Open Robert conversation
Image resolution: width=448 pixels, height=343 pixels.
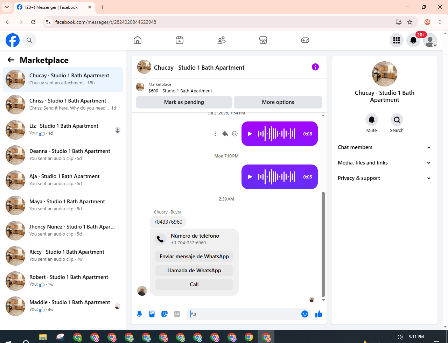click(63, 281)
